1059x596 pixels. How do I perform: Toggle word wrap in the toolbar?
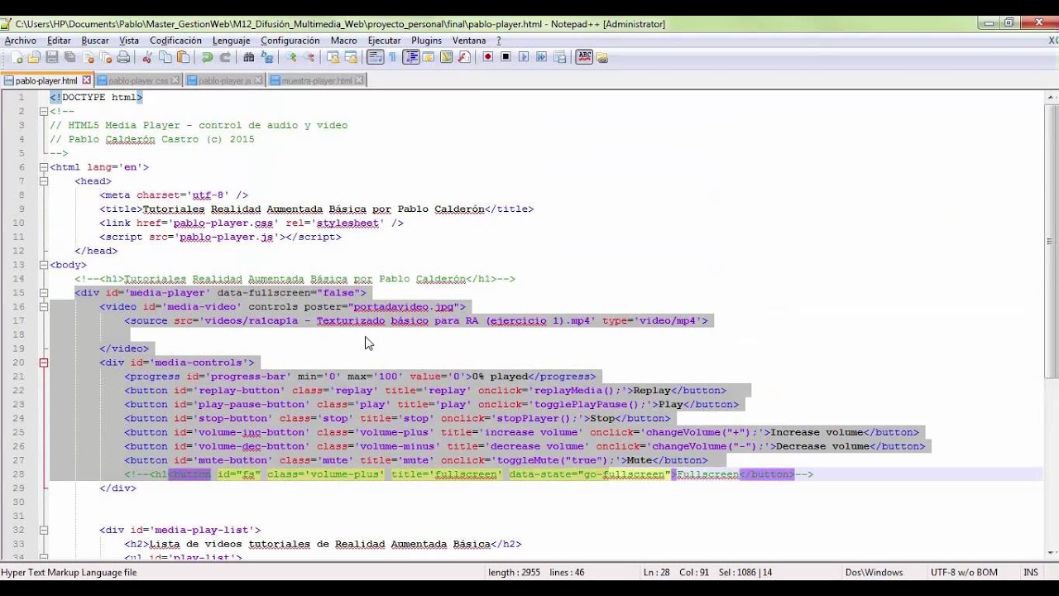click(x=375, y=57)
